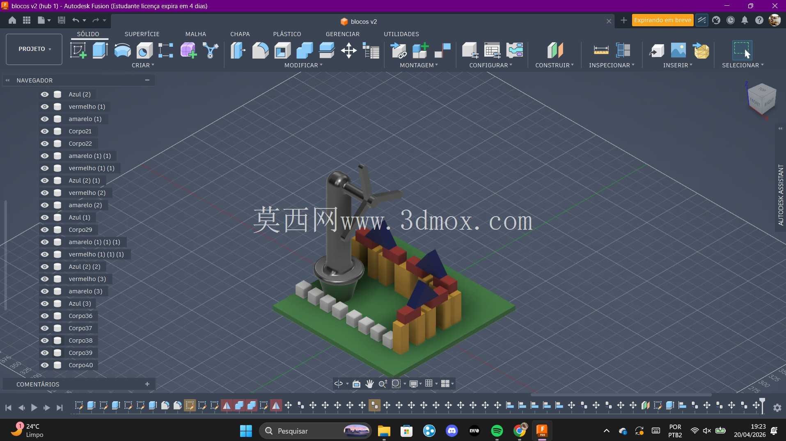Choose the Extrude tool icon
Screen dimensions: 786x441
pos(100,50)
